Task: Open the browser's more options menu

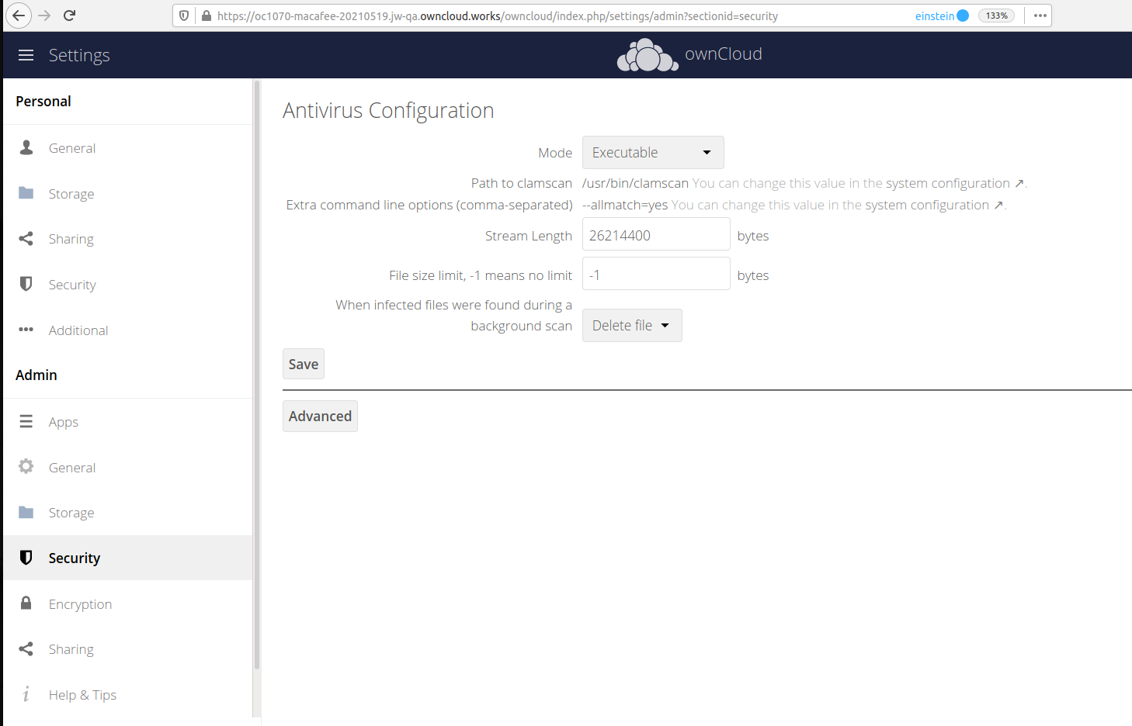Action: pyautogui.click(x=1040, y=15)
